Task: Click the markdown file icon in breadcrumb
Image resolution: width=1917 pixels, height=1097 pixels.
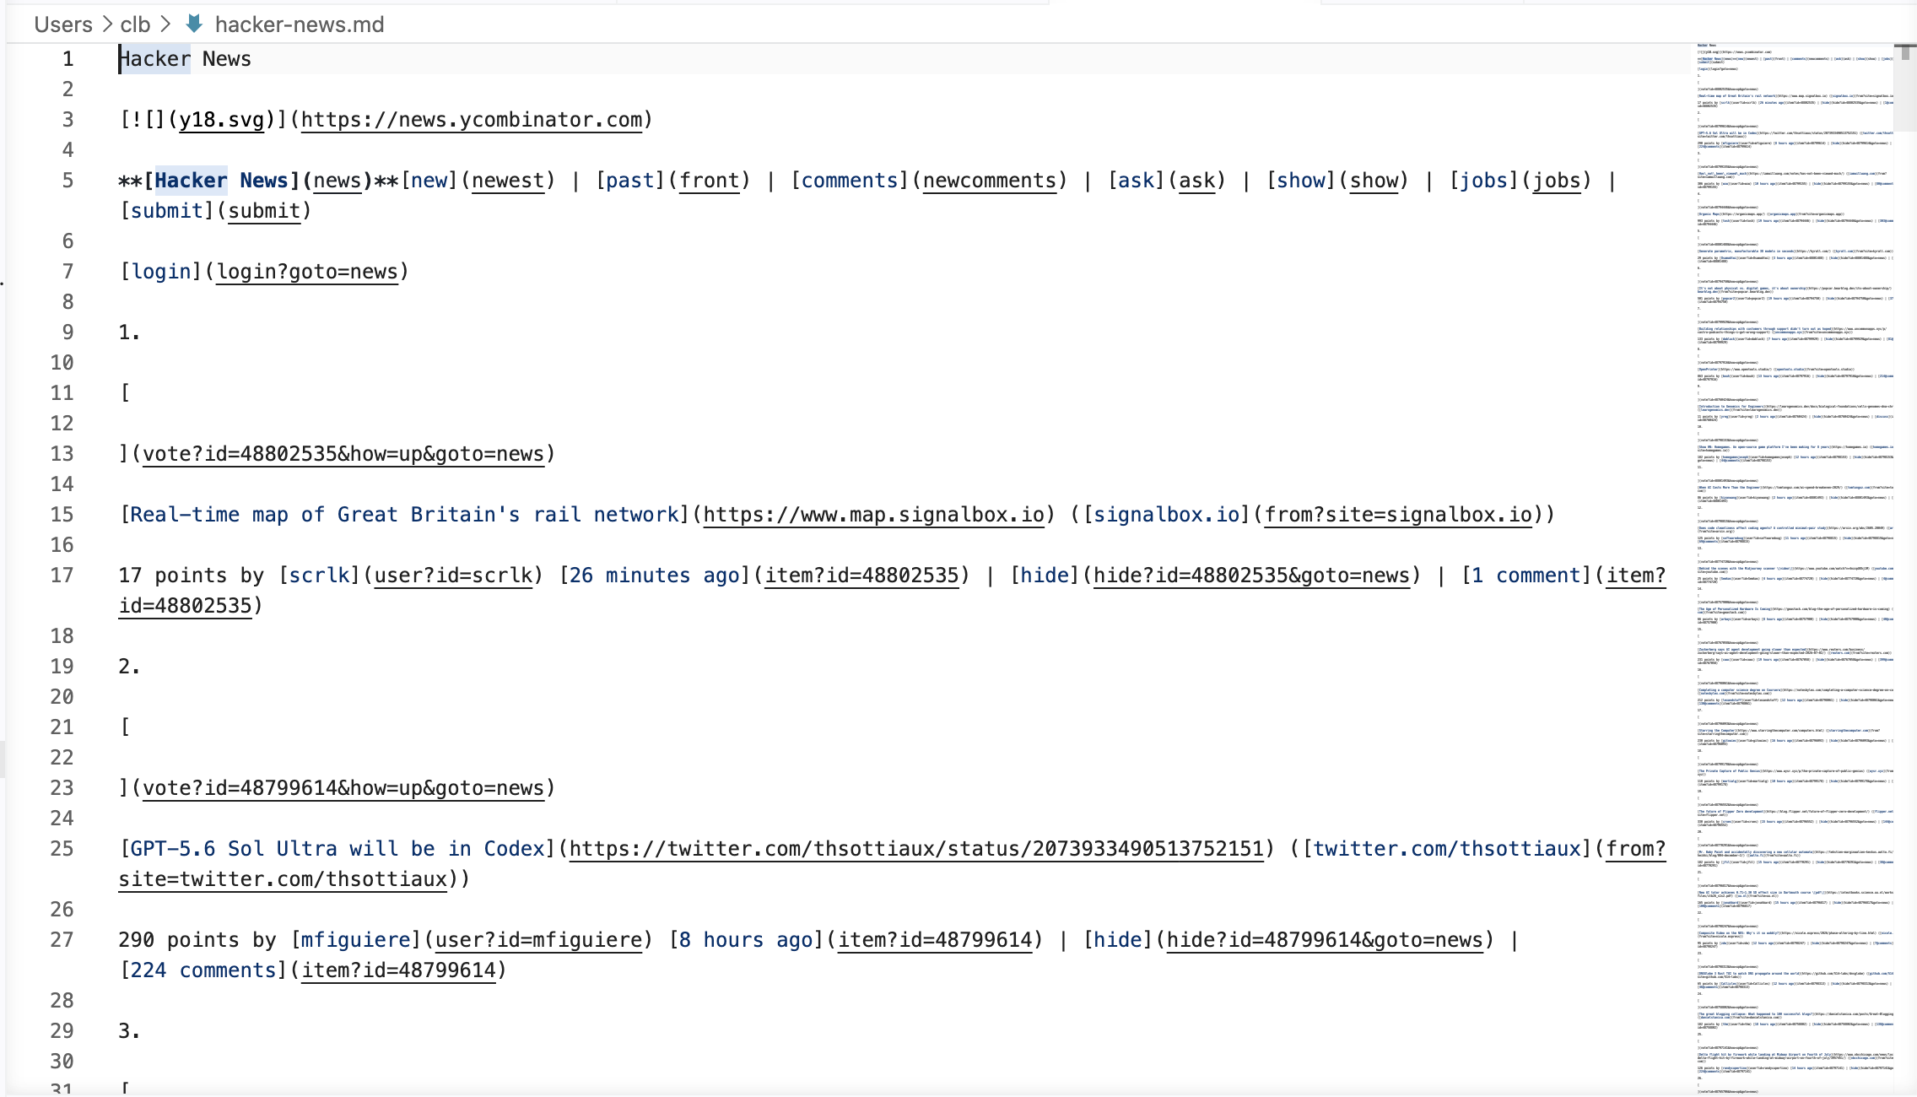Action: (194, 24)
